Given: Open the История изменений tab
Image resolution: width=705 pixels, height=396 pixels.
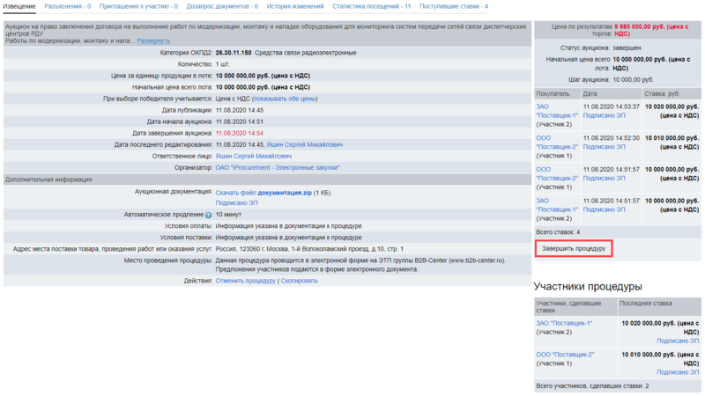Looking at the screenshot, I should click(295, 6).
